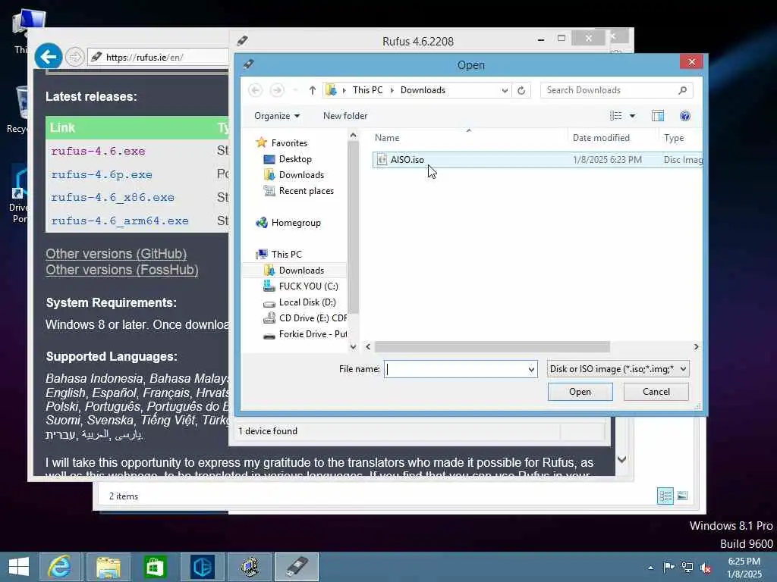Download rufus-4.6_x86.exe link

pyautogui.click(x=112, y=198)
